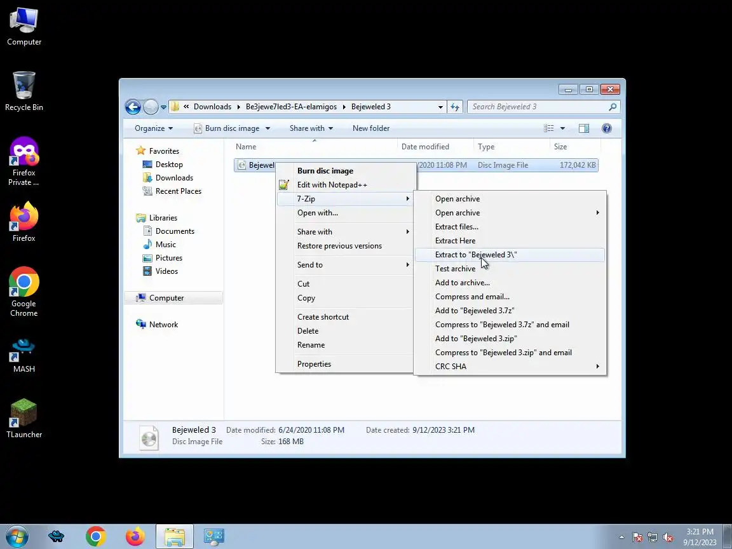Select Add to "Bejeweled 3.7z"

click(x=510, y=311)
